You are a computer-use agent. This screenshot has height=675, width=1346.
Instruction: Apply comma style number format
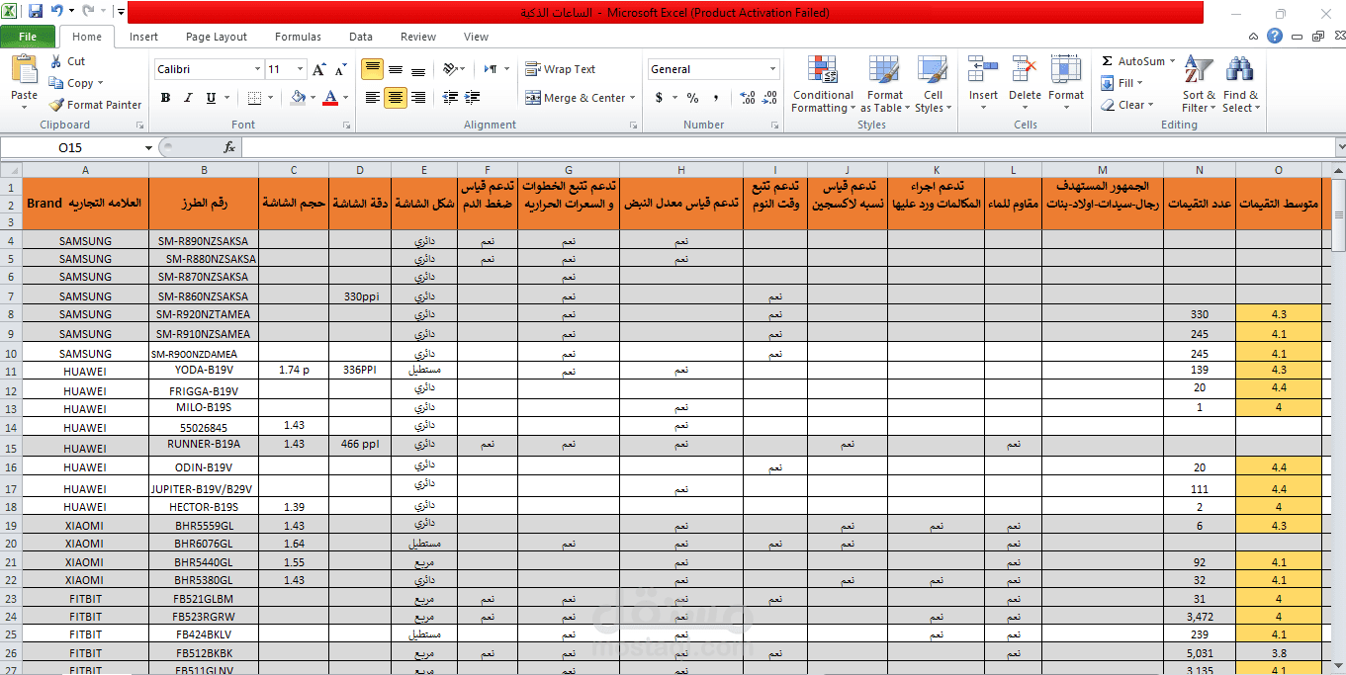pos(715,98)
